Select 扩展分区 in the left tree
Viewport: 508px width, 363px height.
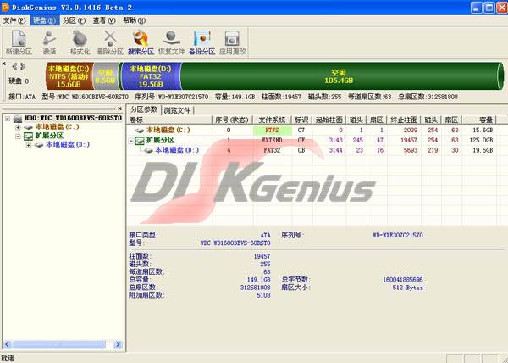point(50,136)
